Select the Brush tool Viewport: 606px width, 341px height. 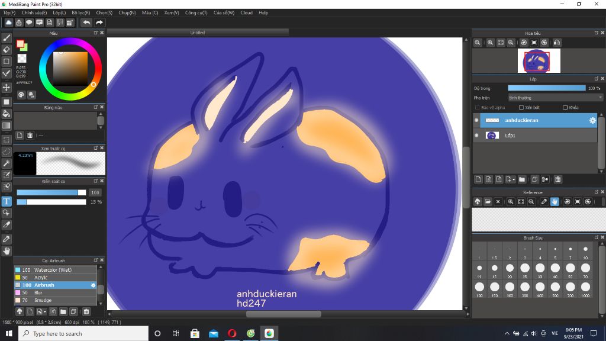coord(7,38)
